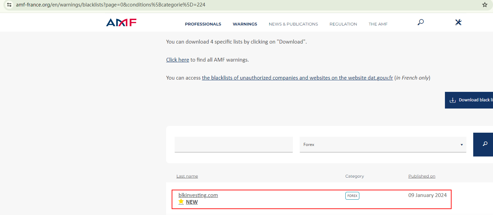Follow the "Click here" link
Image resolution: width=493 pixels, height=215 pixels.
[177, 60]
